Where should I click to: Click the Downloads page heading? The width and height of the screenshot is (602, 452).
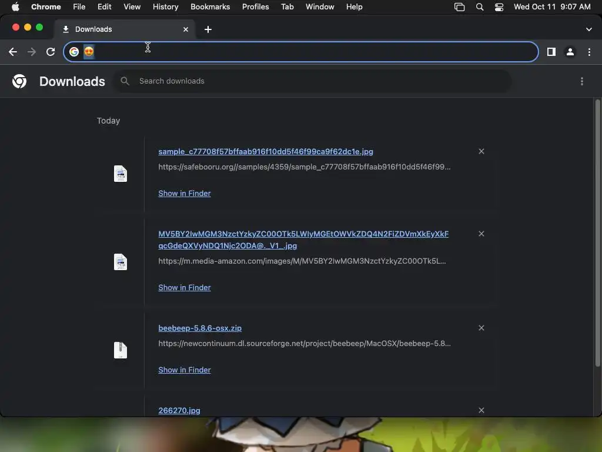(x=72, y=81)
